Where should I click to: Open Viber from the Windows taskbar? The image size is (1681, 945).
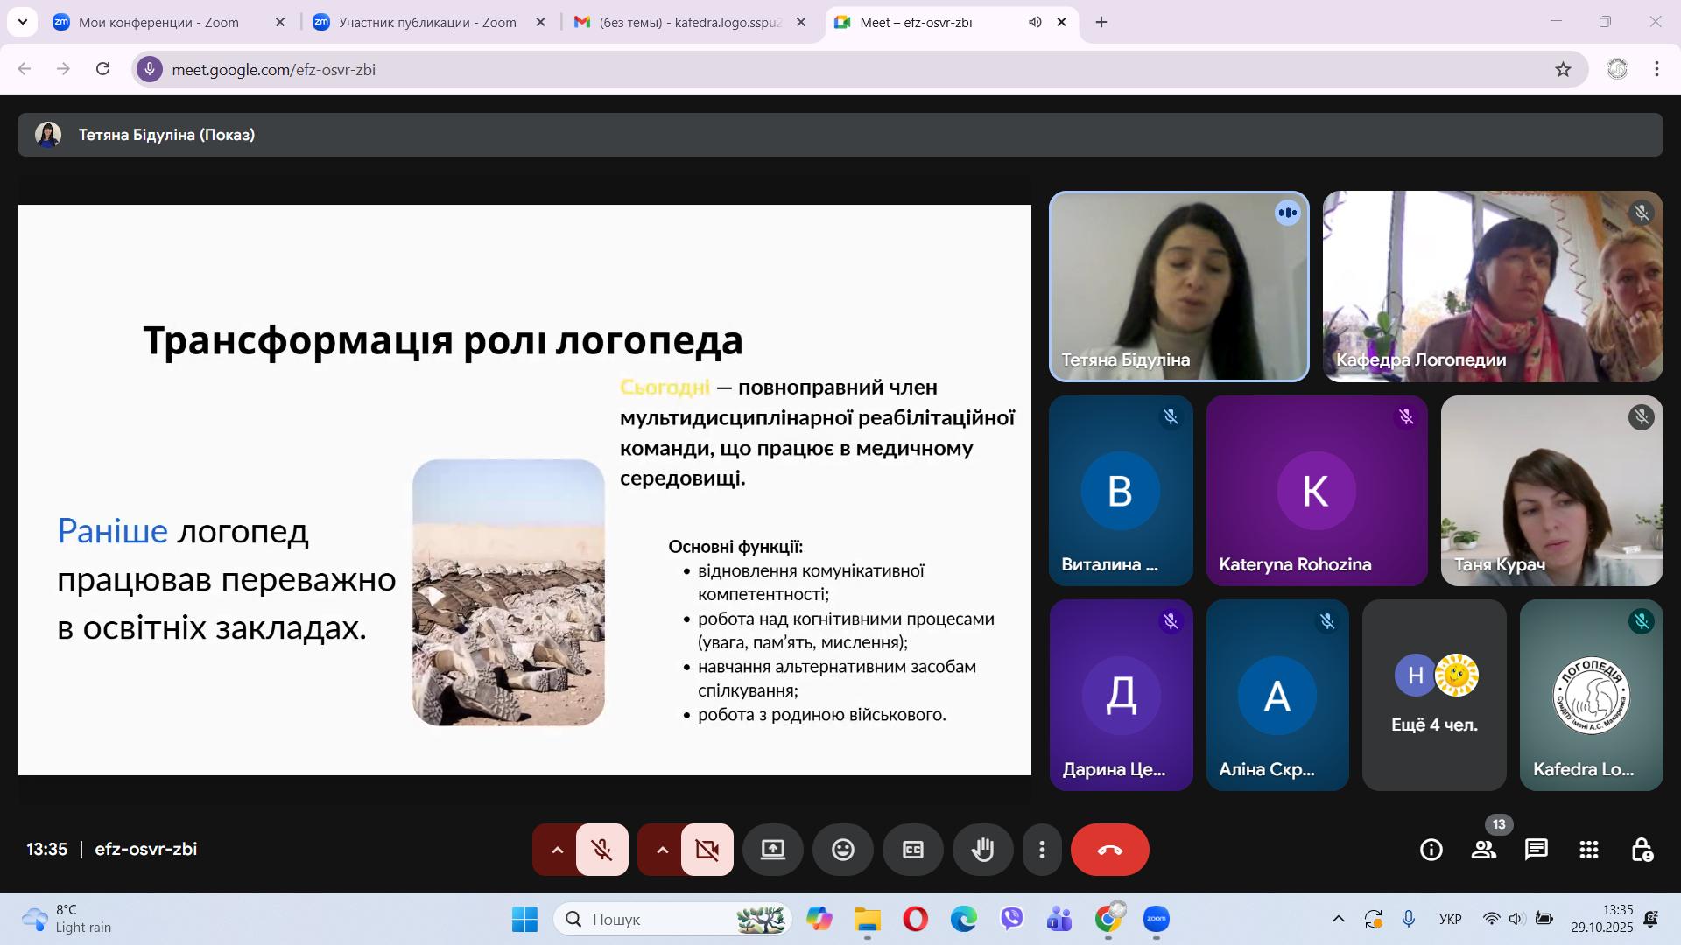(x=1011, y=919)
